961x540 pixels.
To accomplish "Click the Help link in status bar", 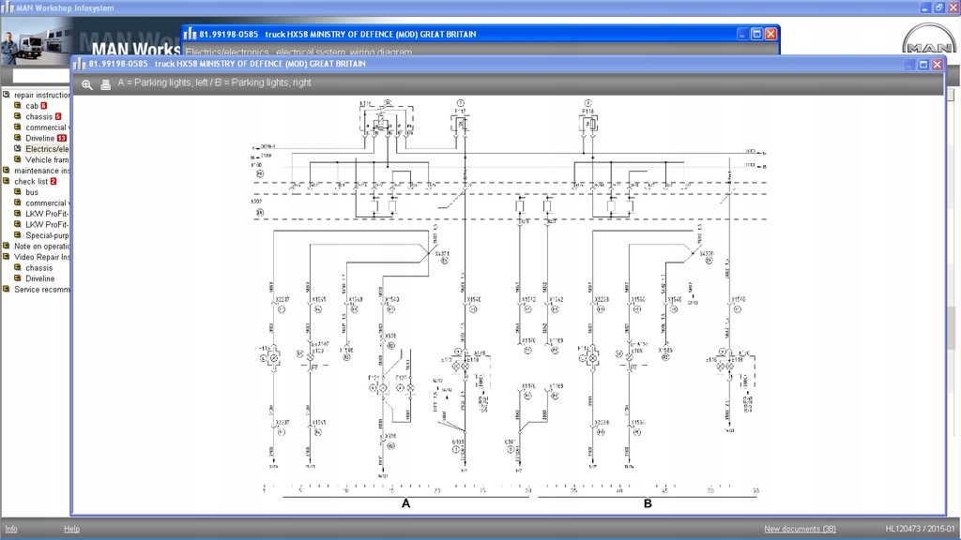I will coord(71,529).
